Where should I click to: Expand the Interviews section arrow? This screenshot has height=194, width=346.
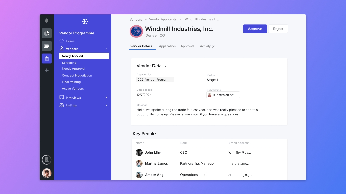coord(106,98)
